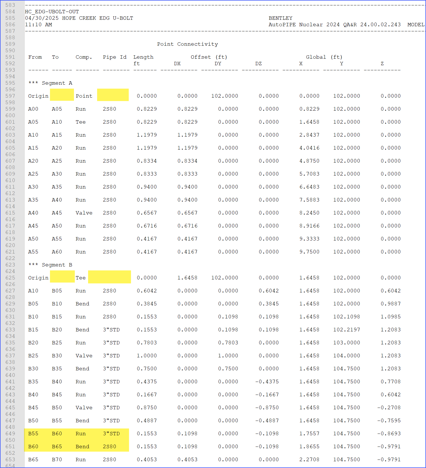The width and height of the screenshot is (426, 468).
Task: Click the time '11:10 AM'
Action: 38,25
